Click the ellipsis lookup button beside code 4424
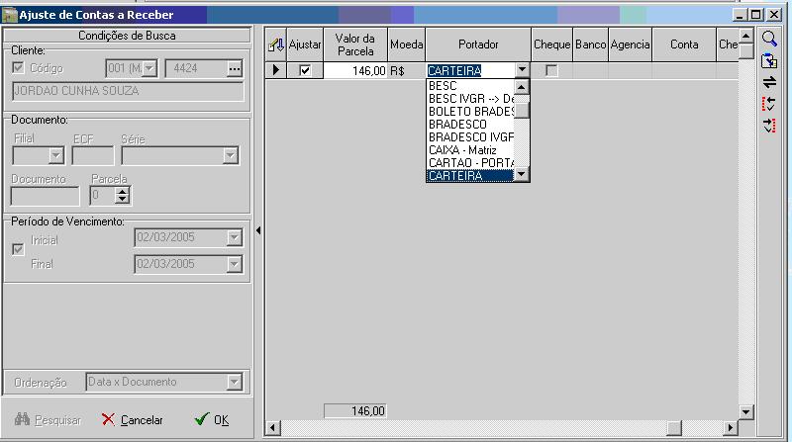Viewport: 792px width, 442px height. (x=235, y=69)
